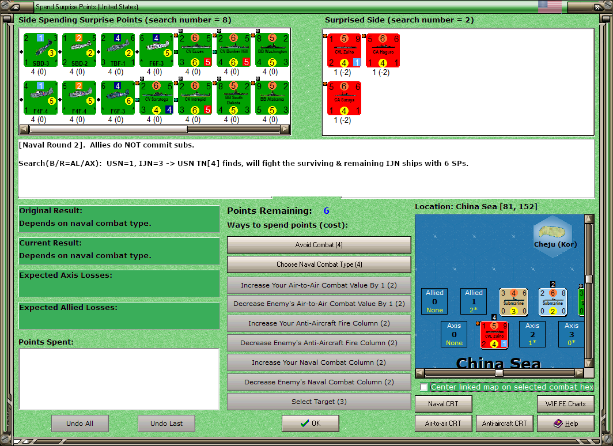
Task: Increase Your Anti-Aircraft Fire Column
Action: [x=319, y=323]
